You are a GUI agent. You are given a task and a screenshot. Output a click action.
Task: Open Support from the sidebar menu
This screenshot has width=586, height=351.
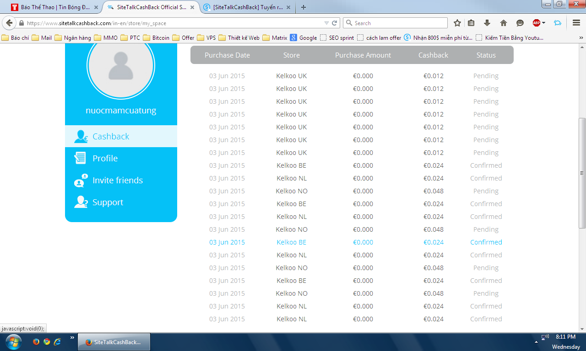coord(121,202)
